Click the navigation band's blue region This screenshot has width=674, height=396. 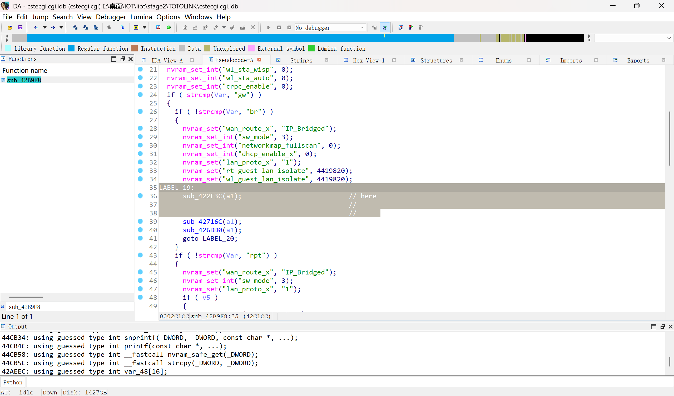[x=240, y=38]
